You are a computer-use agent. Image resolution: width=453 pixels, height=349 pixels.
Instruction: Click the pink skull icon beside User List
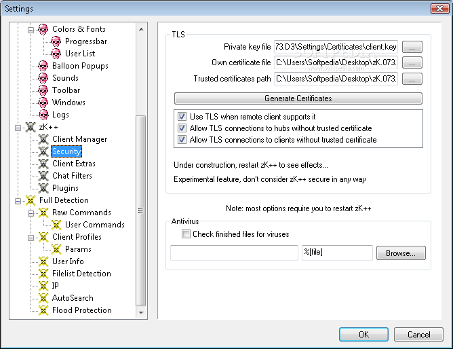pos(56,54)
